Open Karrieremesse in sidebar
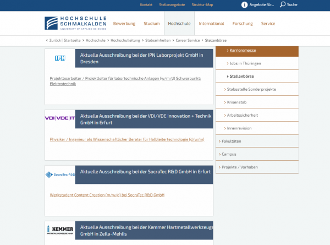 coord(257,50)
